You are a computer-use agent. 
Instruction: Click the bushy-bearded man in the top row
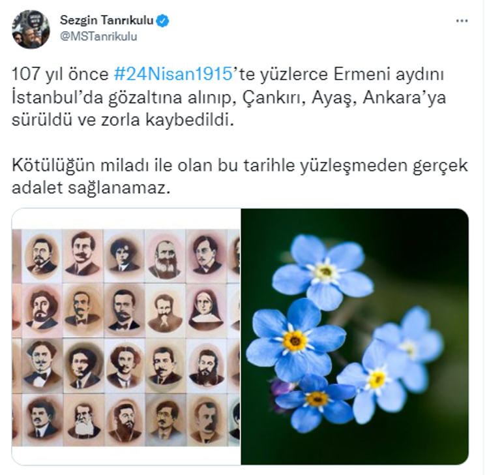coord(165,257)
